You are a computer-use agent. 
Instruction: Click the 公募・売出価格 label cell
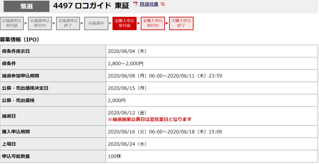[x=53, y=101]
